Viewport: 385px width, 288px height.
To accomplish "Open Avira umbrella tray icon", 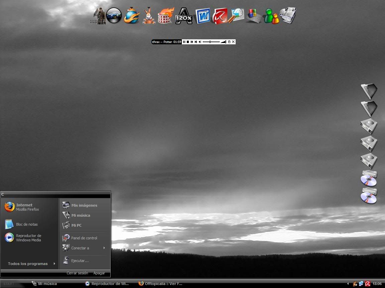I will pyautogui.click(x=368, y=284).
